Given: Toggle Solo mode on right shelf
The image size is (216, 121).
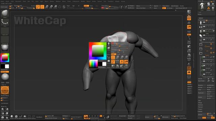Looking at the screenshot, I should [189, 72].
